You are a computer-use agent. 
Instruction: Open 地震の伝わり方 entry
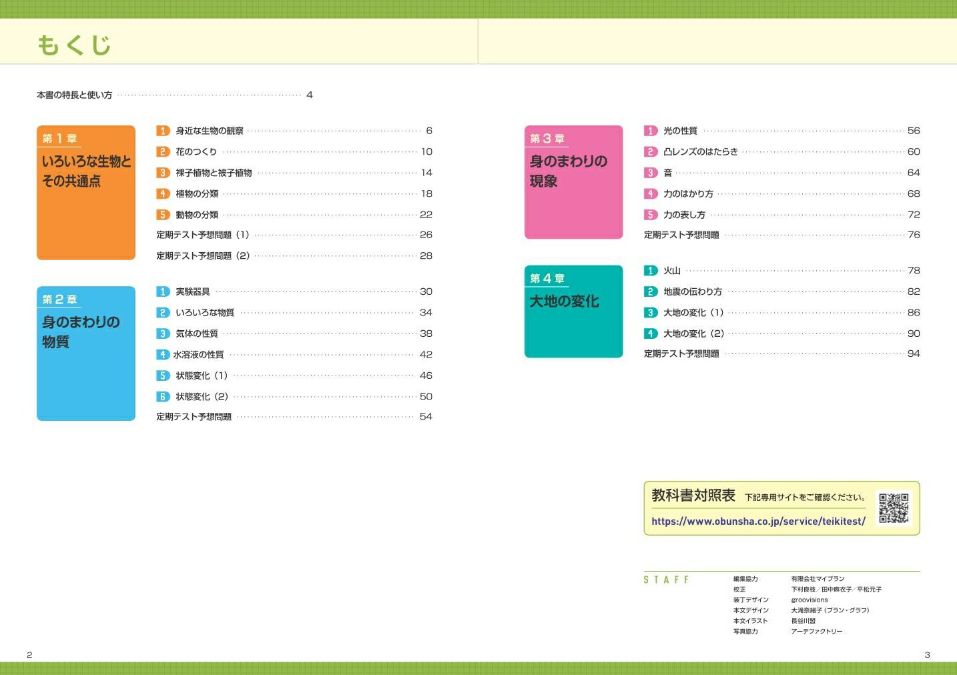[692, 291]
